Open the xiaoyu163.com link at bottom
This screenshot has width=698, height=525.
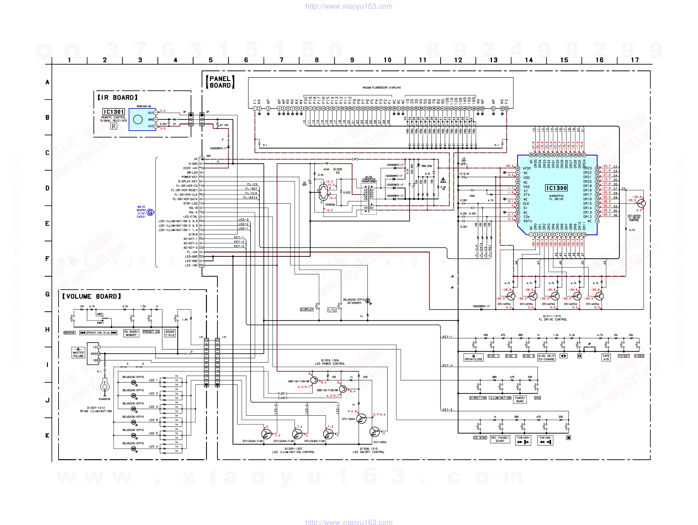[349, 522]
